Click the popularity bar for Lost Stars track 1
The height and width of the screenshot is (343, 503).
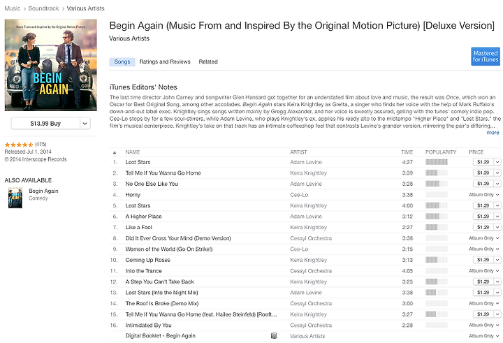pos(436,162)
